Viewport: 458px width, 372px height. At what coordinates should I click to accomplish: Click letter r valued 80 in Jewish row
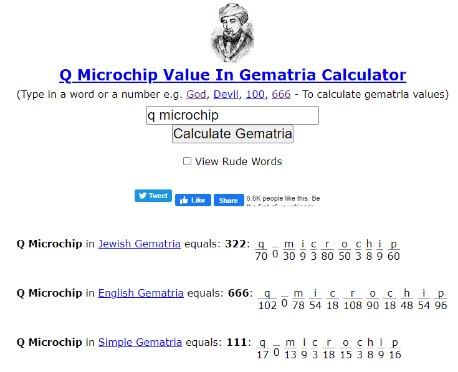tap(327, 244)
